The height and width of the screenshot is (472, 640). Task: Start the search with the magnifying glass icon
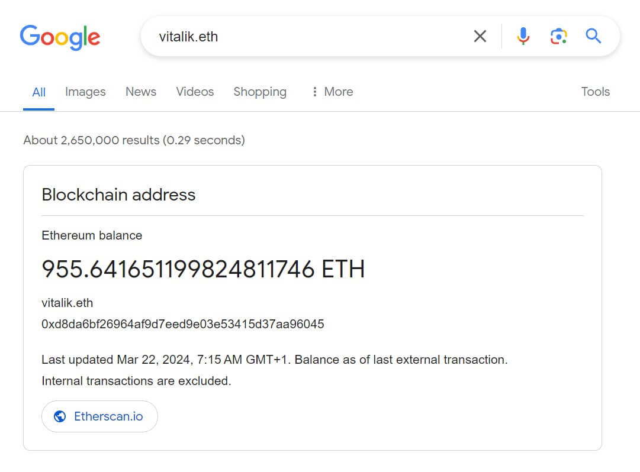click(x=593, y=36)
